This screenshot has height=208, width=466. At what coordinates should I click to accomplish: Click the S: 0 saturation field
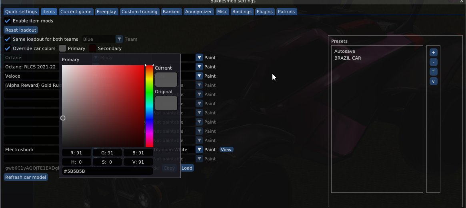[x=107, y=162]
